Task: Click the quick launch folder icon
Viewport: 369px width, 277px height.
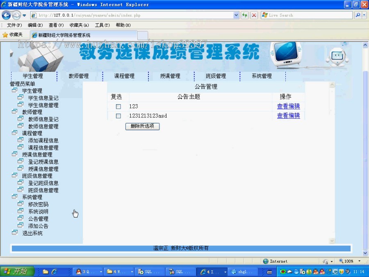Action: [46, 272]
